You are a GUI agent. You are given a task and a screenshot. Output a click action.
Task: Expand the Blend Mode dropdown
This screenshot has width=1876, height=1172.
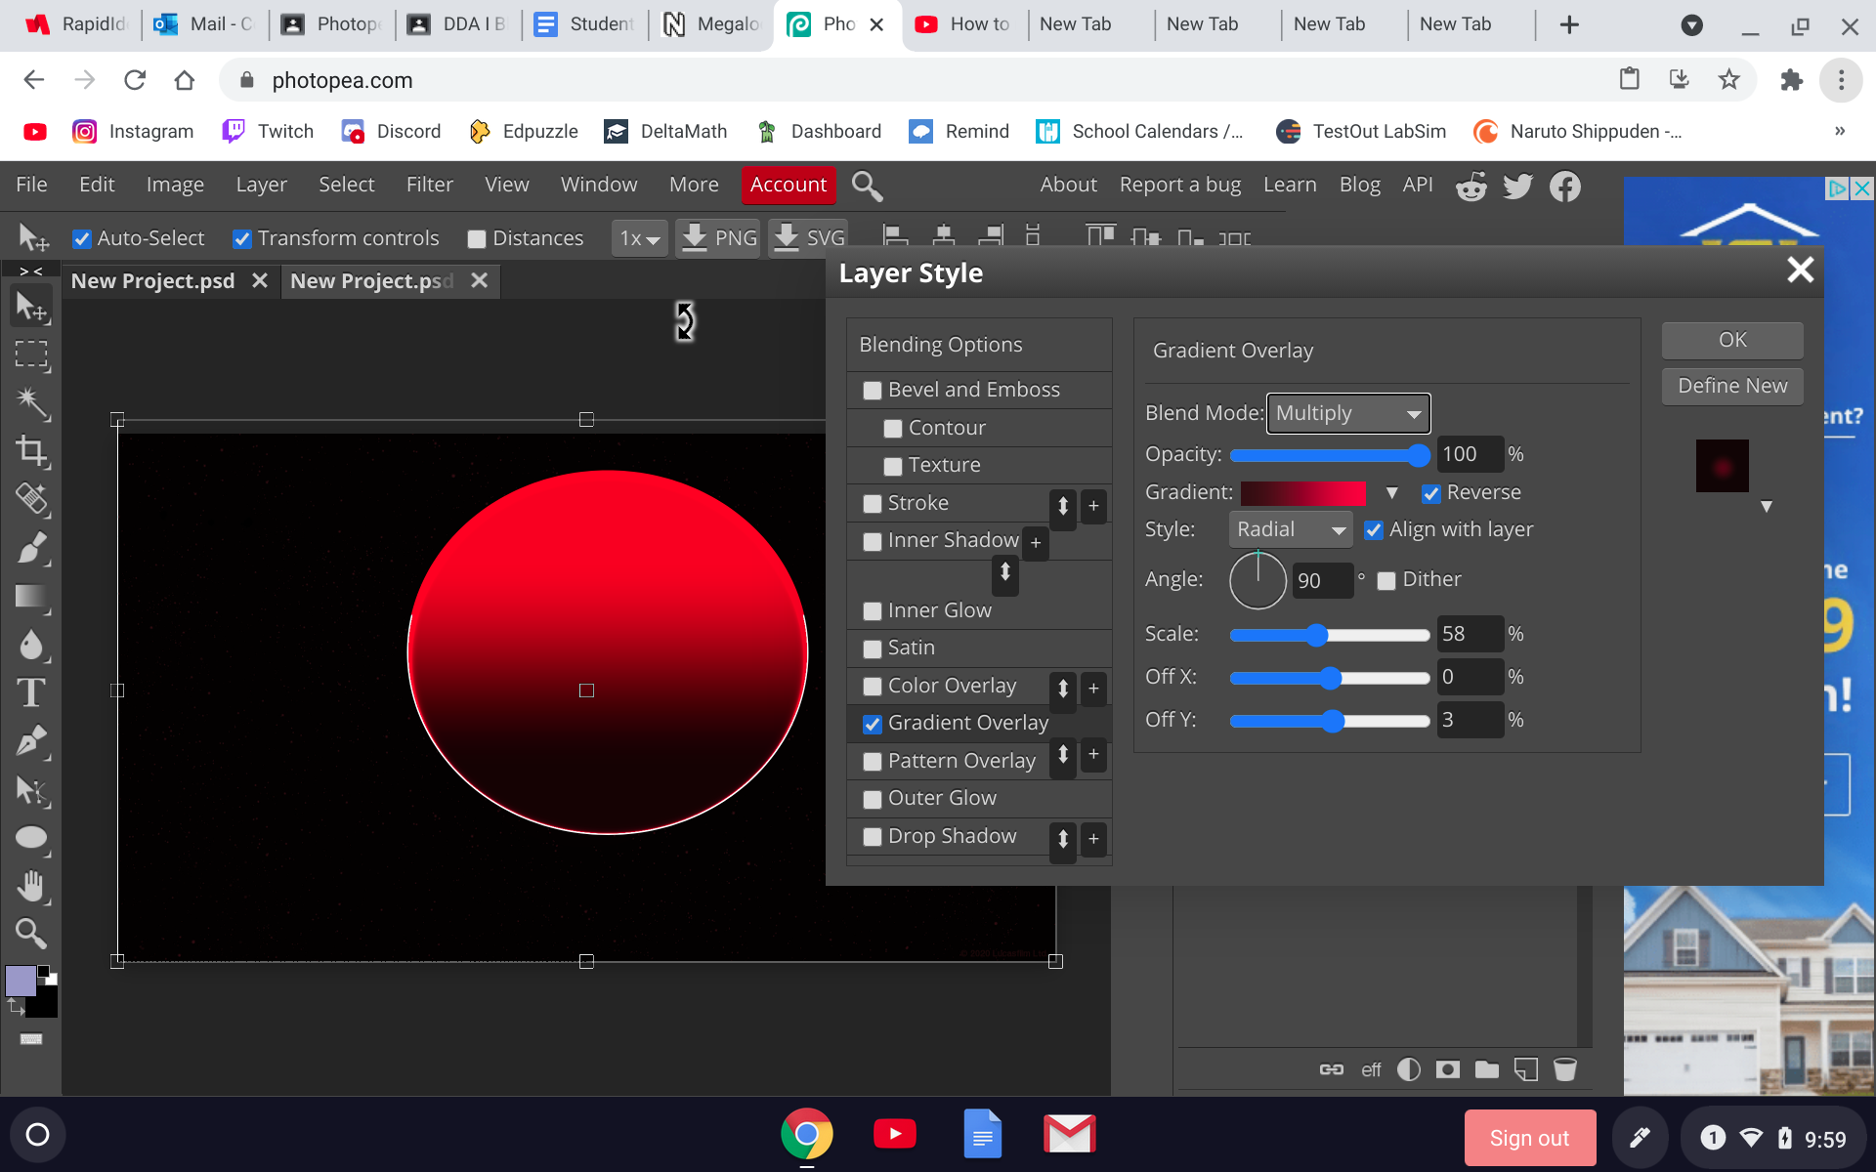coord(1348,413)
